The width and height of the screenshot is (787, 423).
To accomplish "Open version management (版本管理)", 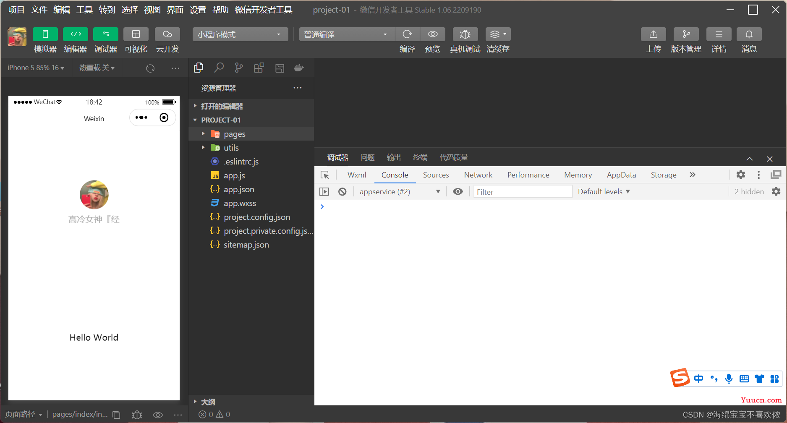I will point(686,34).
